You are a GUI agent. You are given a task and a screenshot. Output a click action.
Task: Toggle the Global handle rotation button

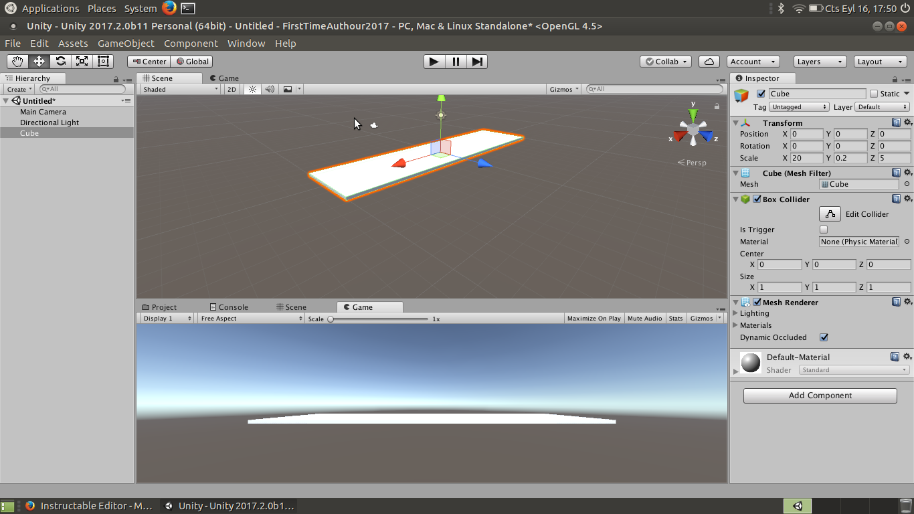(x=192, y=62)
